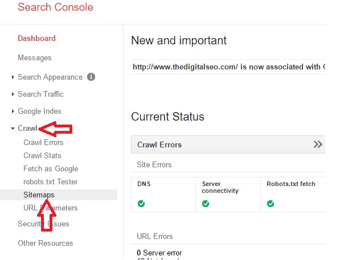Open Crawl Errors in the sidebar

point(43,143)
